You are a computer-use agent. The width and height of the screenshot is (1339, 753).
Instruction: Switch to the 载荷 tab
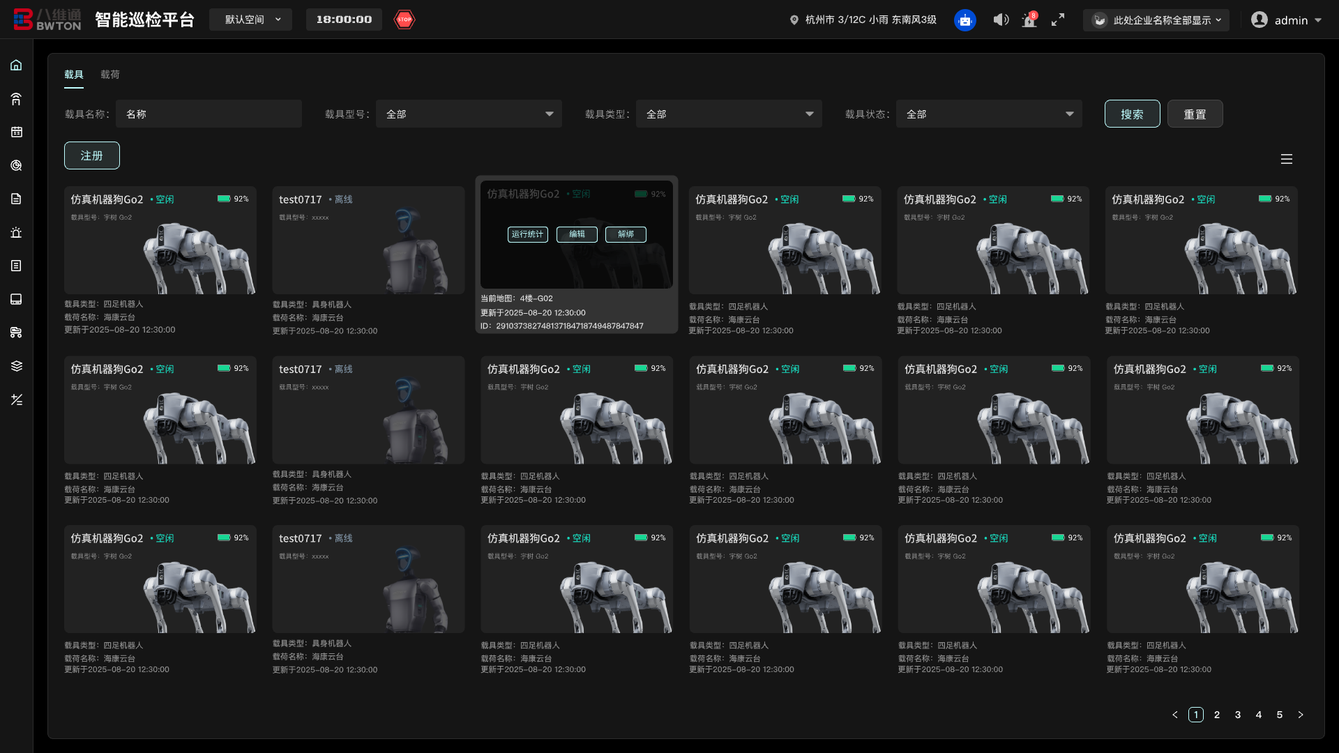click(x=110, y=75)
